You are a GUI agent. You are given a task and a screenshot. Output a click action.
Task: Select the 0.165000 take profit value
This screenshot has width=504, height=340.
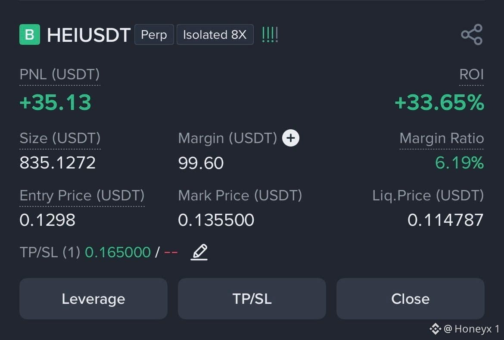pos(118,252)
